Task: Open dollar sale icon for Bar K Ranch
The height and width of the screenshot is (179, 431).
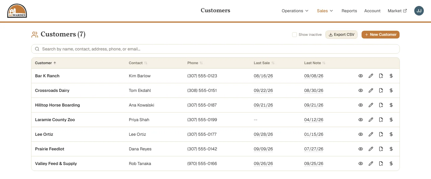Action: point(391,76)
